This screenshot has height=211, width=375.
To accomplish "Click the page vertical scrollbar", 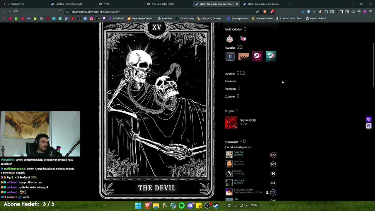I will 374,65.
